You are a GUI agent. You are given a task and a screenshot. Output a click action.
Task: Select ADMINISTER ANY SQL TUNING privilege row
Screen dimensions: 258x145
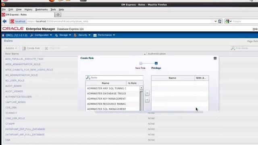pyautogui.click(x=113, y=88)
